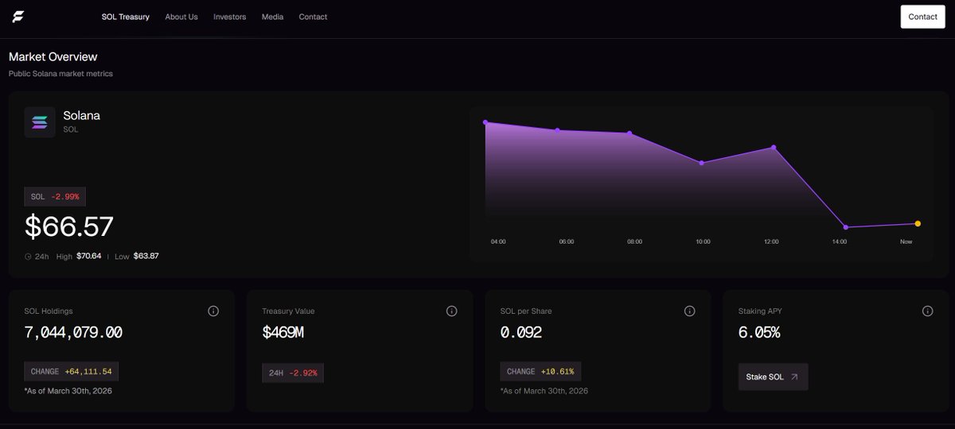Click the CHANGE +64,111.54 badge
955x429 pixels.
[72, 372]
